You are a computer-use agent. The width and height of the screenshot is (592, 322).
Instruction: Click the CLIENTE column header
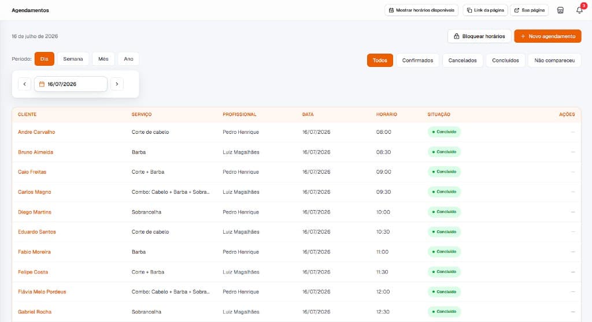pos(27,114)
